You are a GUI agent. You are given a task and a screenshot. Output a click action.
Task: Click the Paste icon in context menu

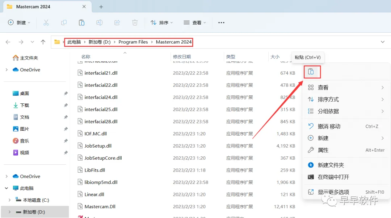tap(311, 72)
